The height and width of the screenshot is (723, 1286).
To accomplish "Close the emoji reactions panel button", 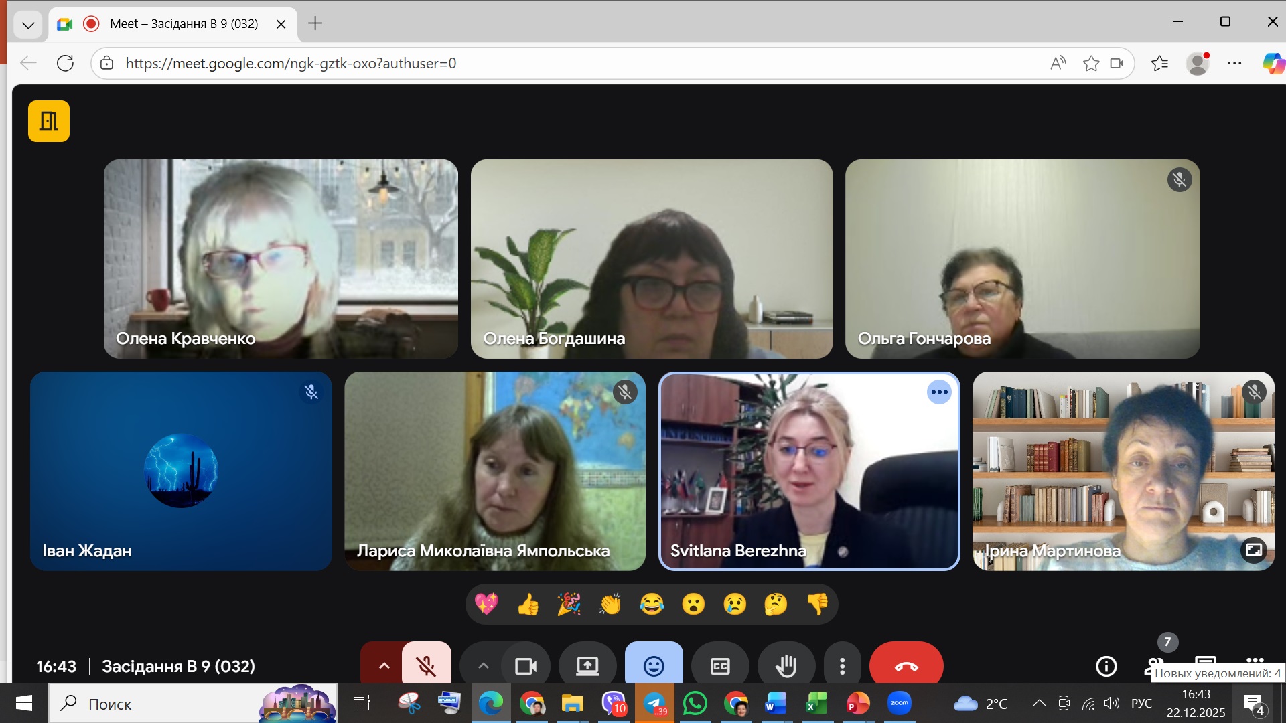I will coord(653,665).
